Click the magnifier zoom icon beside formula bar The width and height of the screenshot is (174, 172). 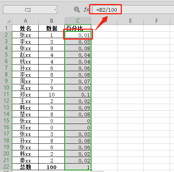click(x=77, y=10)
